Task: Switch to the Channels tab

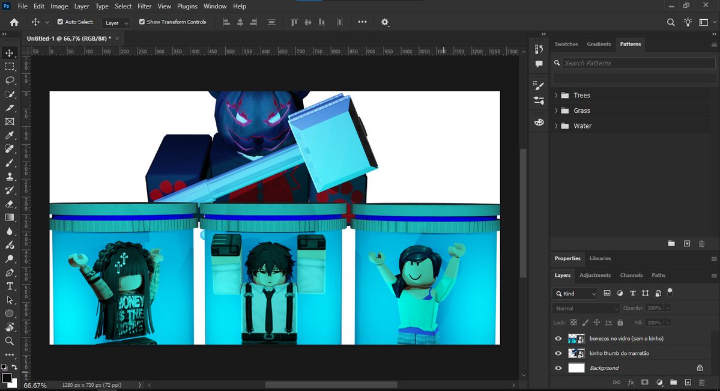Action: click(631, 275)
